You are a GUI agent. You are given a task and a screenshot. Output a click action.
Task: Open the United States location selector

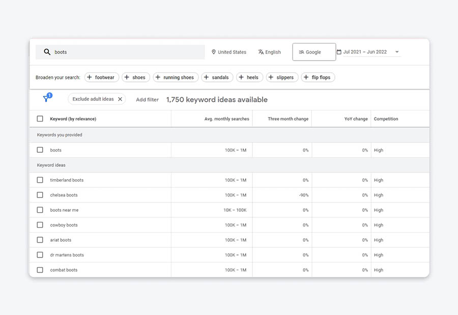[x=229, y=52]
